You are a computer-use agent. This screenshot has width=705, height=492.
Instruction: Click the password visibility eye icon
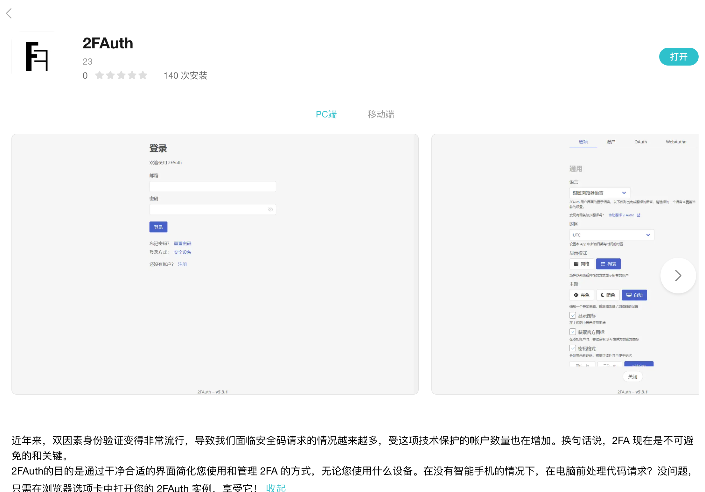click(270, 209)
